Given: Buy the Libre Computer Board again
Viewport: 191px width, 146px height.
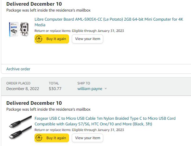Looking at the screenshot, I should (52, 39).
